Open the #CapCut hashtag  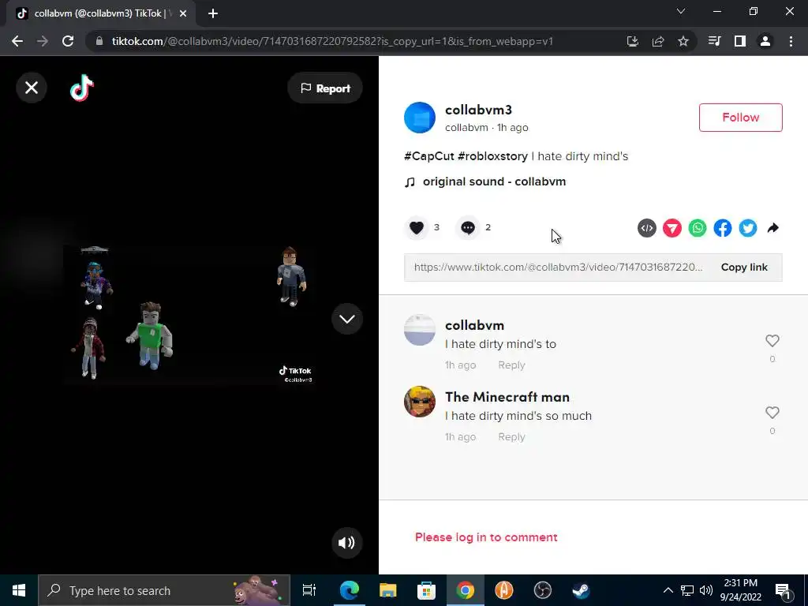coord(428,156)
